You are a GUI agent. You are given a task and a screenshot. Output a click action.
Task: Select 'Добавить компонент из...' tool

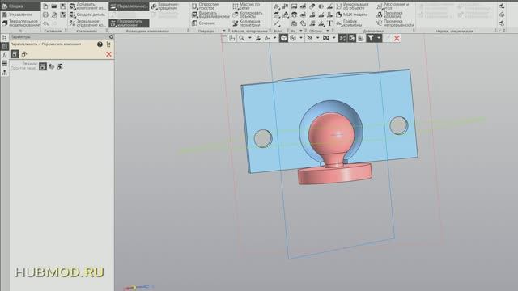click(87, 6)
